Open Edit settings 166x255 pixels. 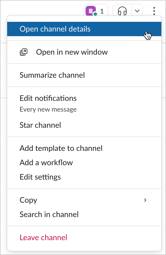pos(84,177)
